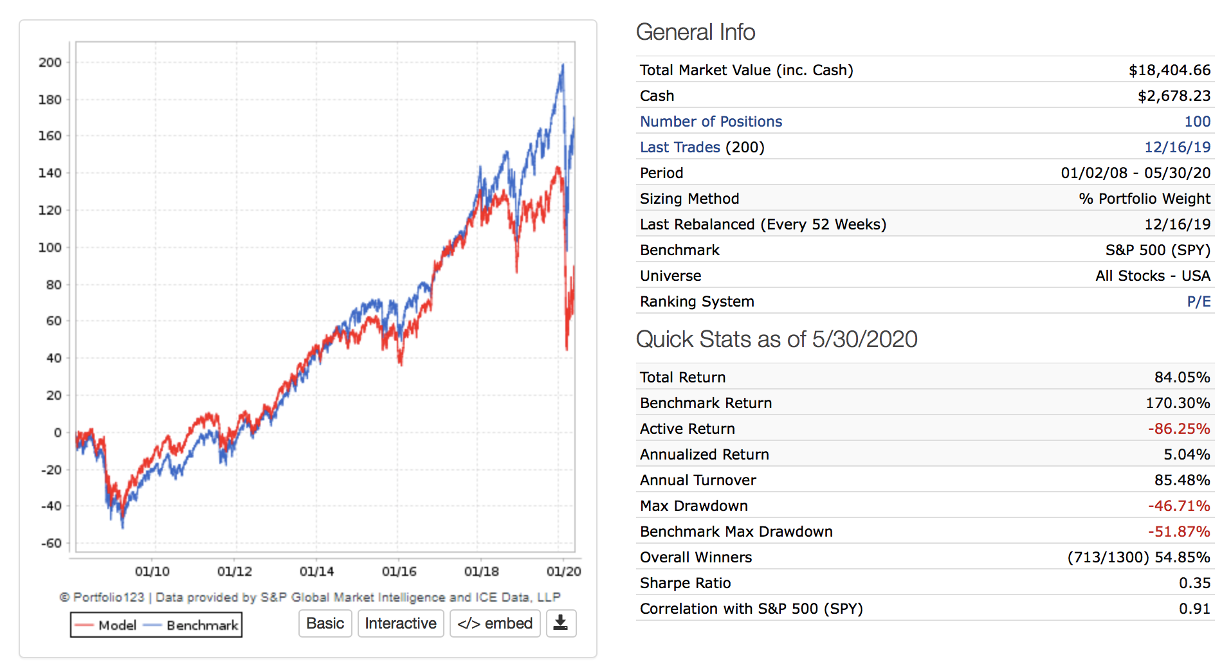Click the 01/20 x-axis label
Screen dimensions: 1231x671
coord(563,571)
